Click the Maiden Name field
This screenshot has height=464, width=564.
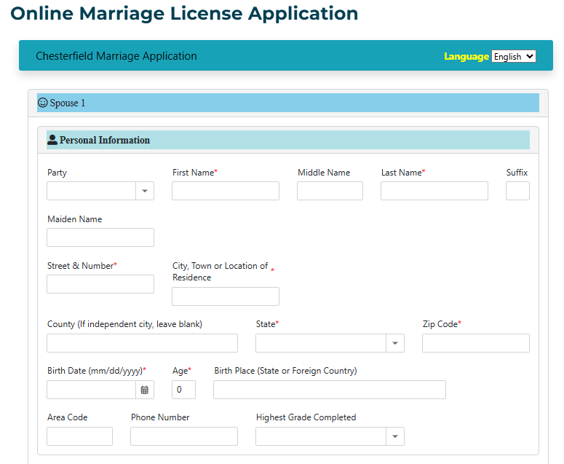click(100, 237)
